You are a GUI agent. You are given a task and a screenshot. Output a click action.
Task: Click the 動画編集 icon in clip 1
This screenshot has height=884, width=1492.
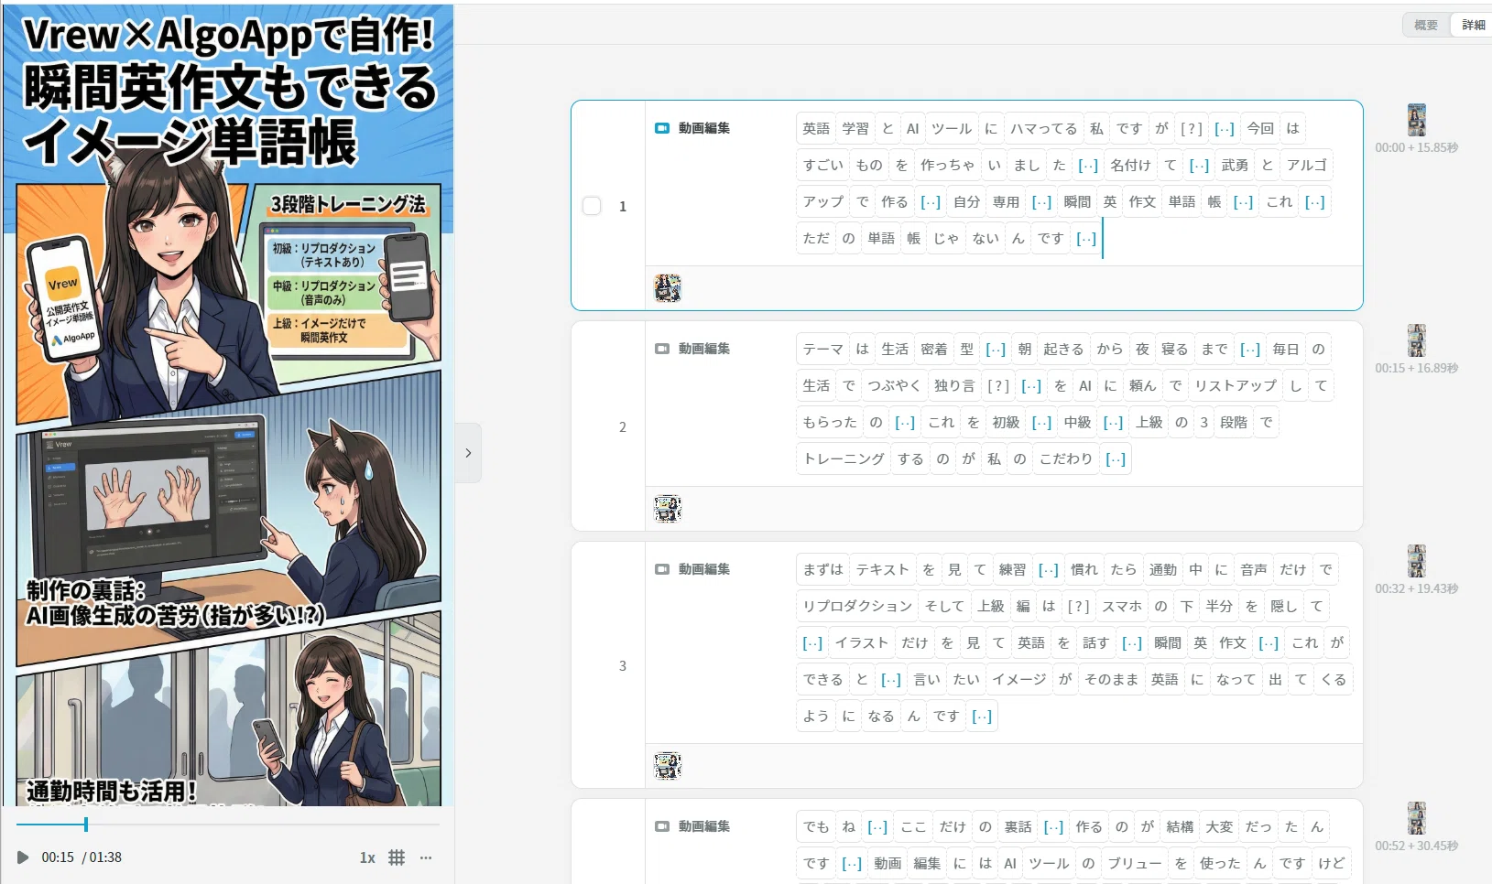click(662, 128)
